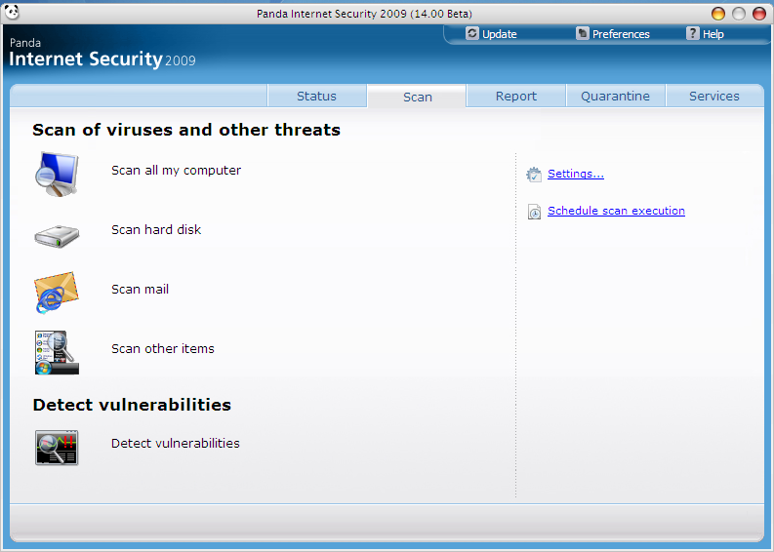The width and height of the screenshot is (774, 552).
Task: Click the gear icon beside Settings
Action: (534, 175)
